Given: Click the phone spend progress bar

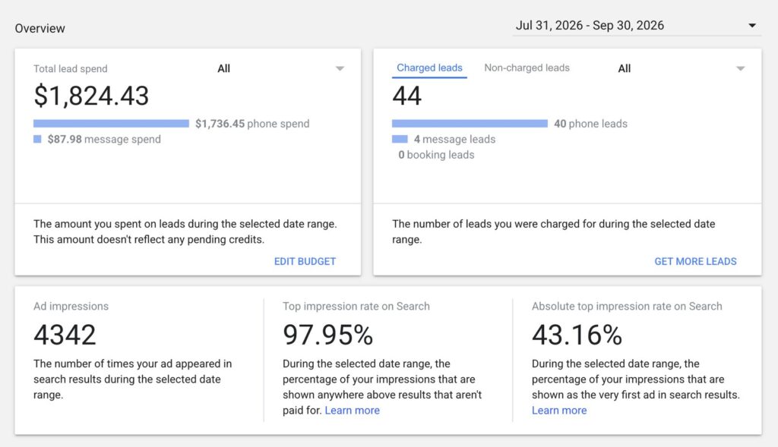Looking at the screenshot, I should click(111, 124).
